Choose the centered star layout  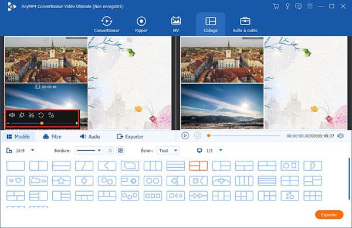click(x=61, y=181)
